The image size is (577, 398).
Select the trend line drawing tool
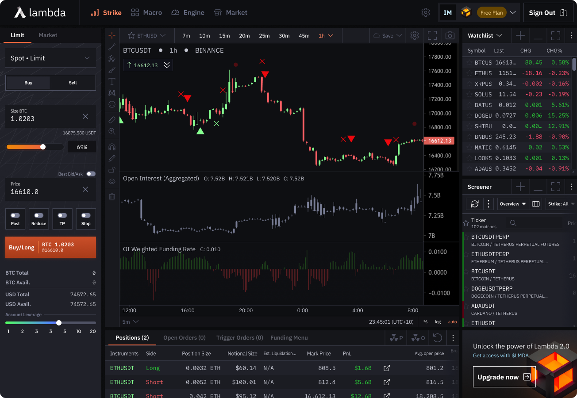tap(112, 47)
